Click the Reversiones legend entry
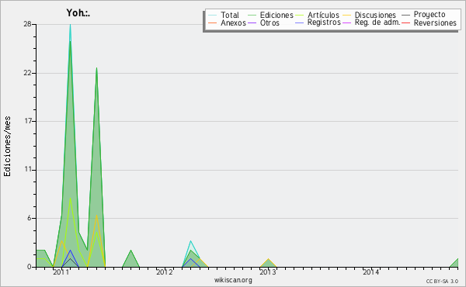 pyautogui.click(x=435, y=22)
